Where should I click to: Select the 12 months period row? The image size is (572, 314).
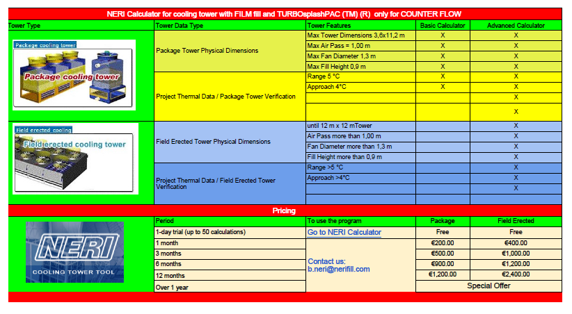pos(230,276)
